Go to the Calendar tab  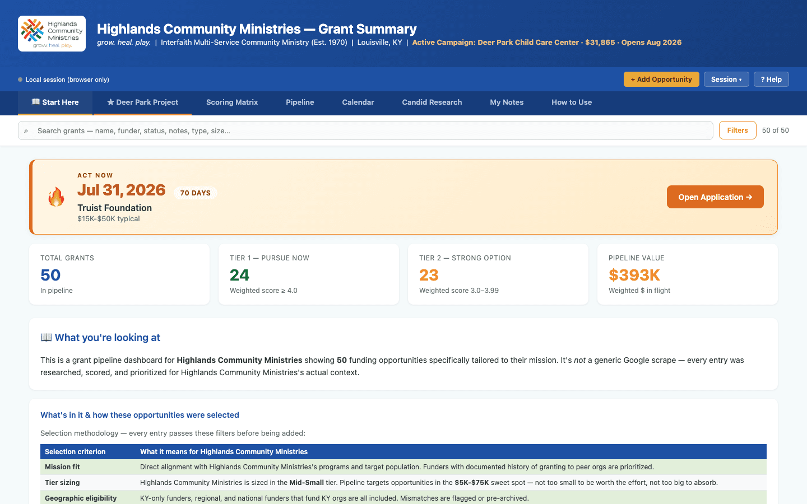[358, 102]
